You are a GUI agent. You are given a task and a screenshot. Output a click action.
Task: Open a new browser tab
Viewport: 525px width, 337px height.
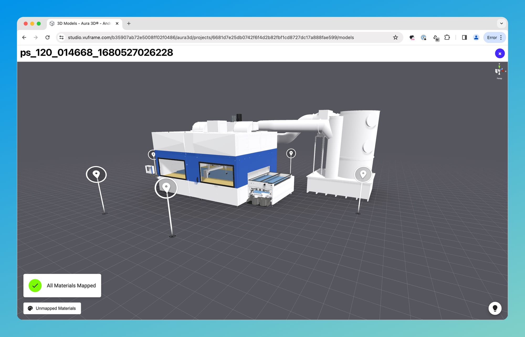point(129,23)
